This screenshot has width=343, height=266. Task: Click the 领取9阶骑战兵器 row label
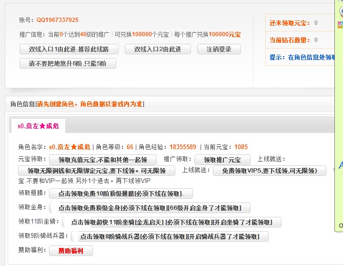pyautogui.click(x=43, y=236)
